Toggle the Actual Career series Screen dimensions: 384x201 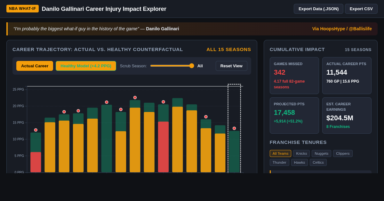click(35, 66)
